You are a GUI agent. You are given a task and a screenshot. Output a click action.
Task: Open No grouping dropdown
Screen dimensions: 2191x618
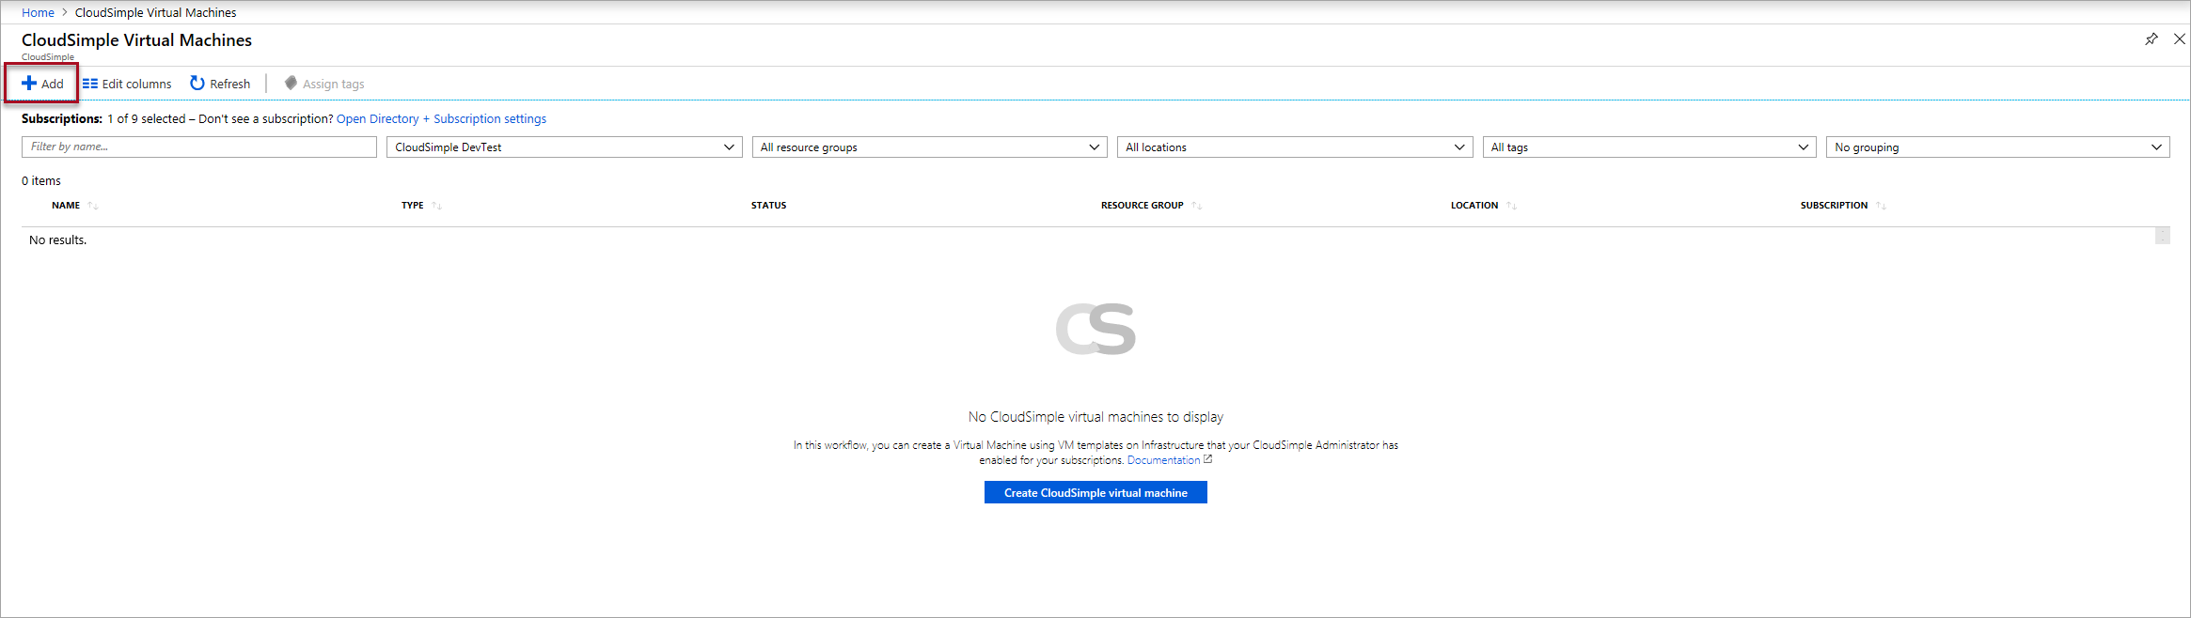1998,147
